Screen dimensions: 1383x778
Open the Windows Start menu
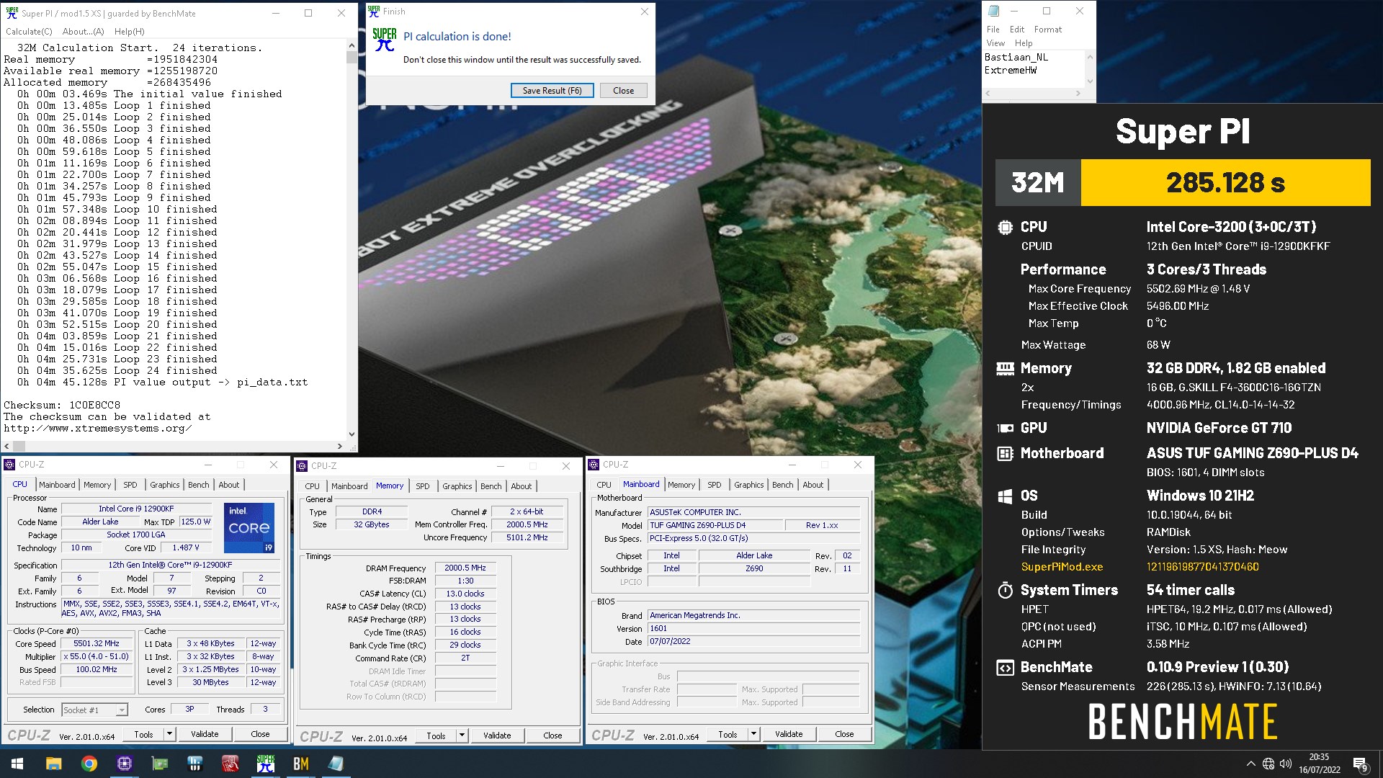point(17,764)
